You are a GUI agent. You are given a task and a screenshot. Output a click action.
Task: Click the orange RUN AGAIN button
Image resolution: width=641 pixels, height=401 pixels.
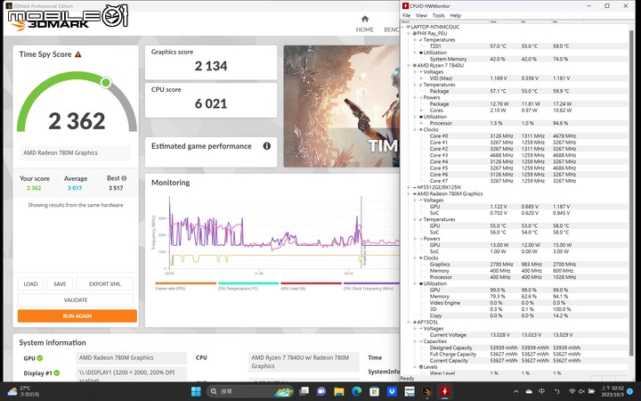tap(77, 315)
